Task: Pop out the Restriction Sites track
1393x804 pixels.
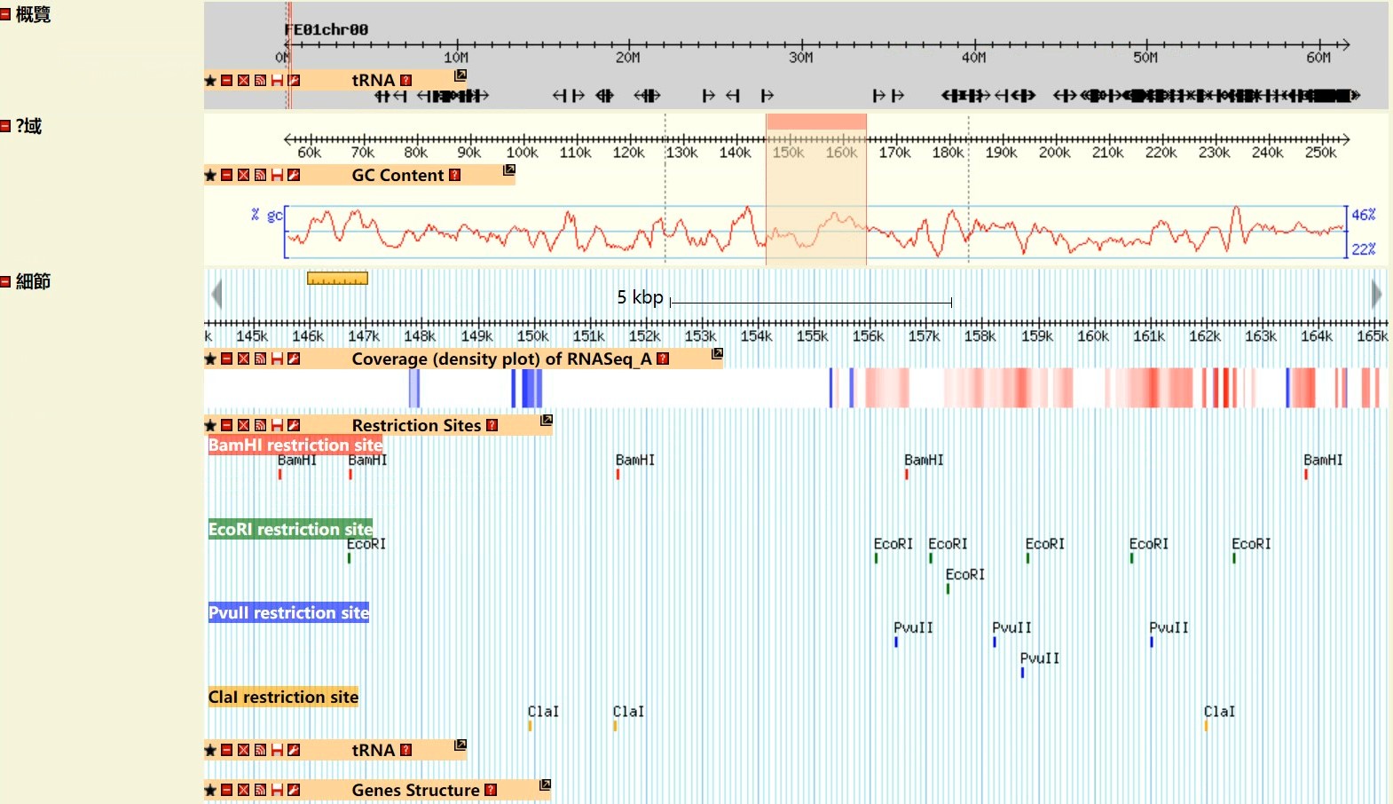Action: (x=547, y=420)
